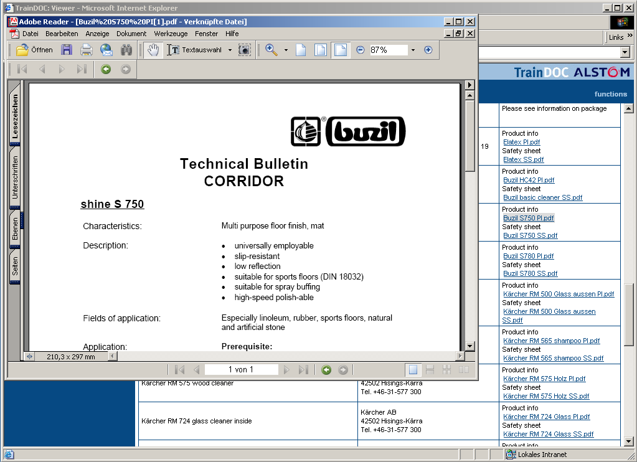The height and width of the screenshot is (462, 637).
Task: Click the email globe-and-envelope icon
Action: 106,50
